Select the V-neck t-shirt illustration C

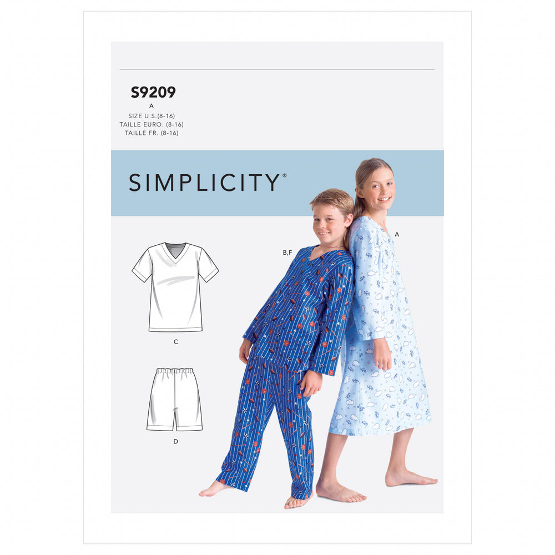coord(175,287)
